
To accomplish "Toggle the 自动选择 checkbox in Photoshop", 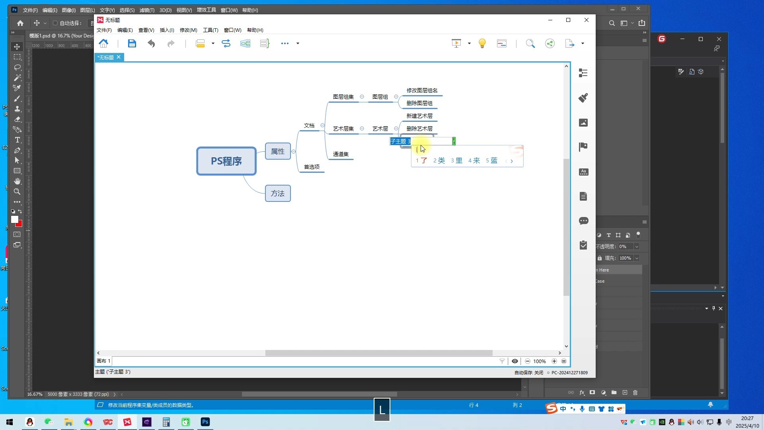I will coord(55,23).
